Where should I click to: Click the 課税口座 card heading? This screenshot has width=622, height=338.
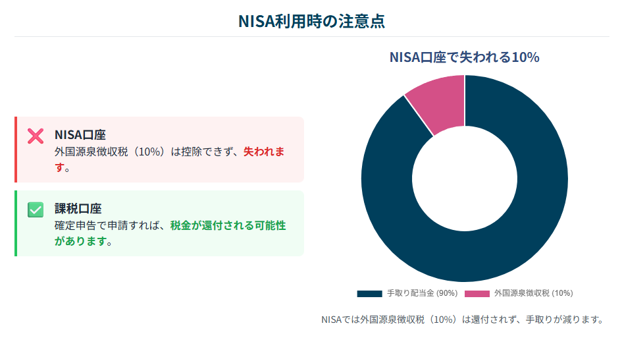[78, 208]
